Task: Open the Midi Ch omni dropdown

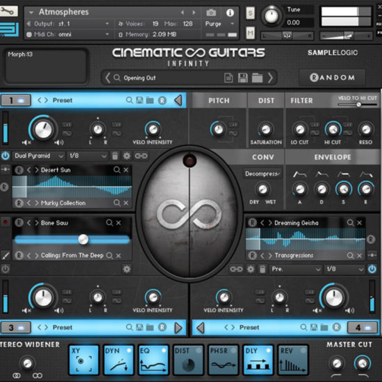Action: pos(68,34)
